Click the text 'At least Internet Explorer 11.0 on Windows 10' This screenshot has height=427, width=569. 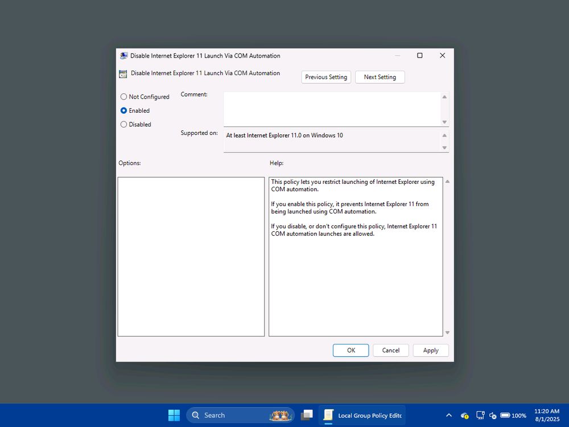pyautogui.click(x=284, y=136)
